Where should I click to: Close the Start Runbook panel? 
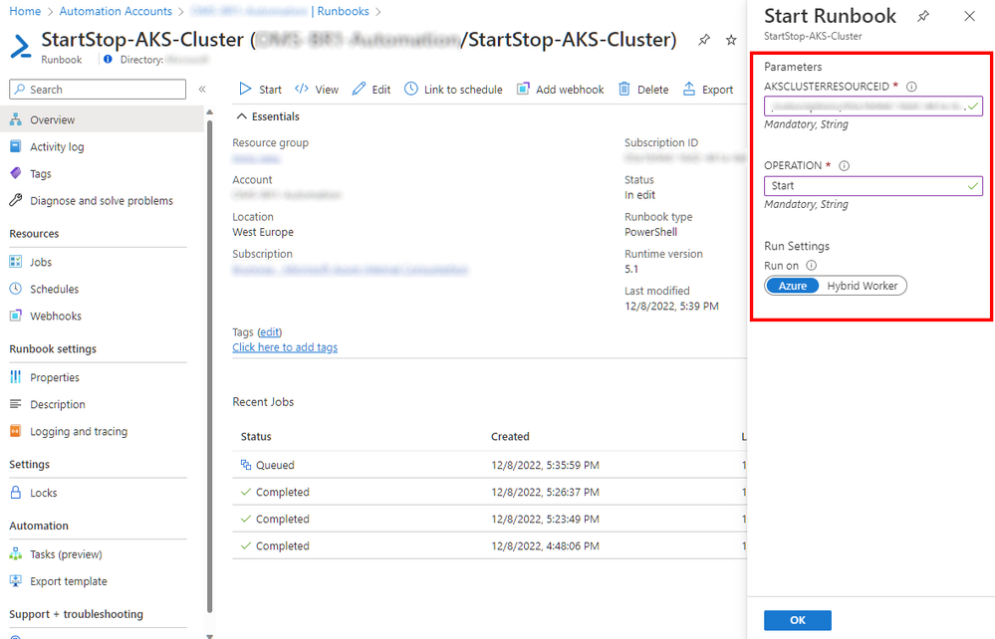pos(970,17)
